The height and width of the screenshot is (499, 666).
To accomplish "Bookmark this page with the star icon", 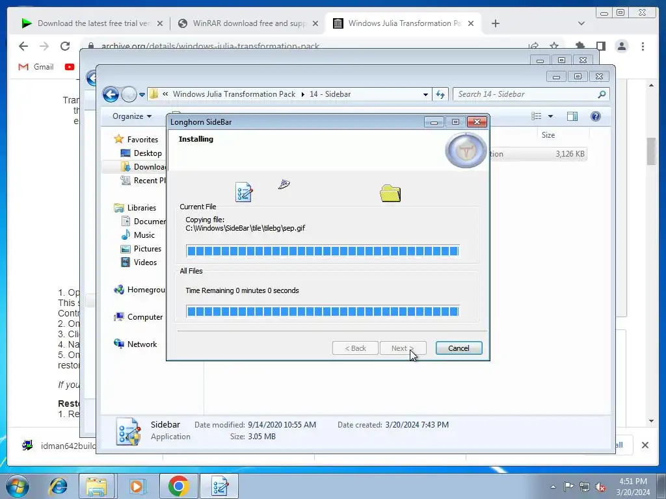I will click(x=554, y=46).
